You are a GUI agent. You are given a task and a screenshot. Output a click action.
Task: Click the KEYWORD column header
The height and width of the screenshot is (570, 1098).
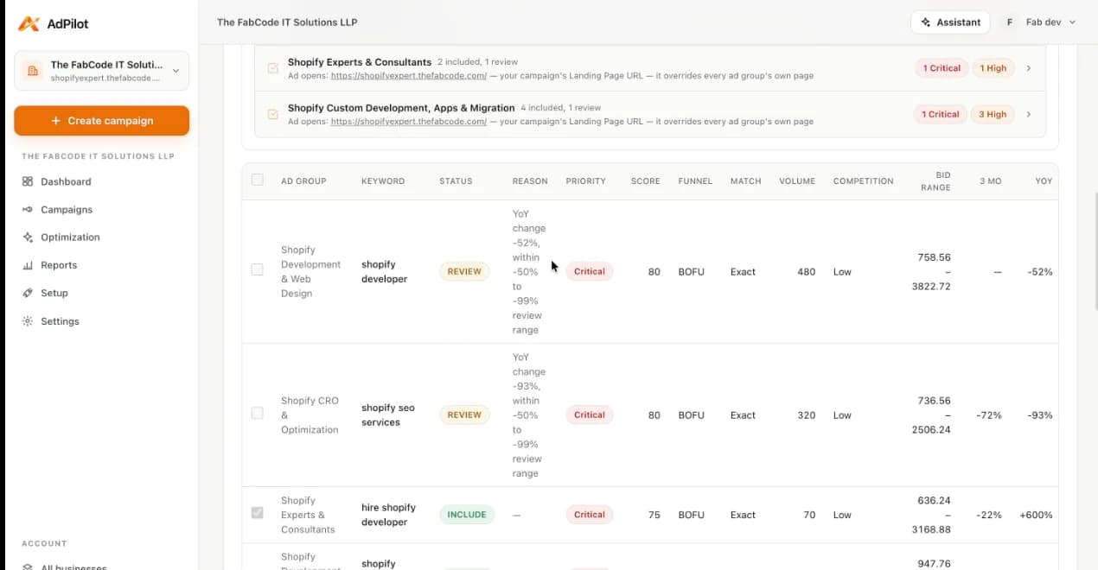click(383, 181)
